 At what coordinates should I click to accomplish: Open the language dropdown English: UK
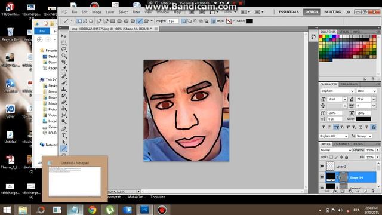tap(334, 136)
